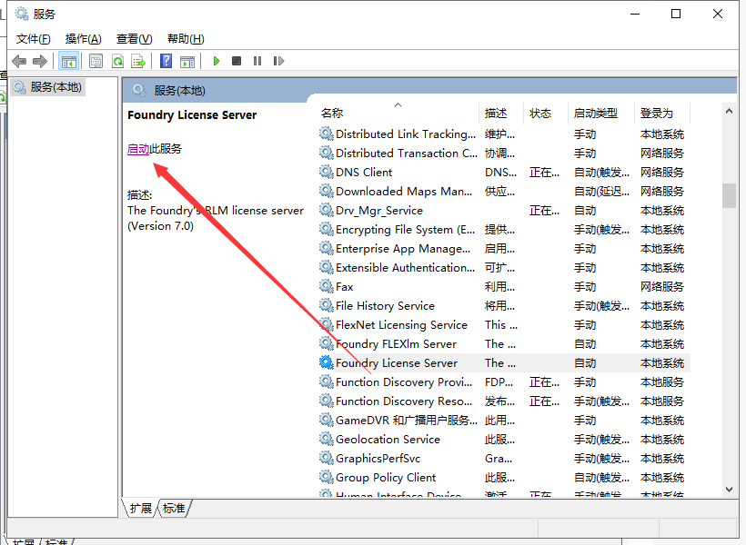This screenshot has height=545, width=746.
Task: Click the Properties toolbar icon
Action: pyautogui.click(x=96, y=61)
